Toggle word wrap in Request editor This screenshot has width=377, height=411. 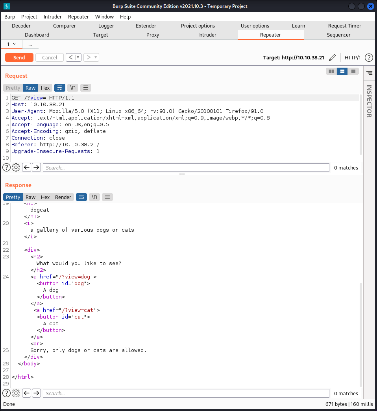[x=60, y=88]
